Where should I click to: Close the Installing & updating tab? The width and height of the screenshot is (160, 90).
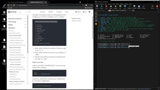46,2
